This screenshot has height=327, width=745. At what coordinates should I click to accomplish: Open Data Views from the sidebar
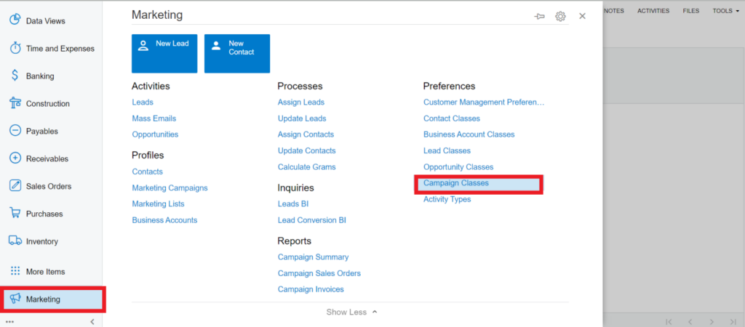pos(44,21)
